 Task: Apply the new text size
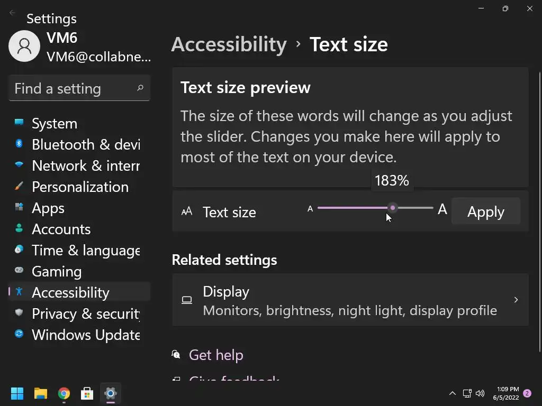pyautogui.click(x=485, y=211)
